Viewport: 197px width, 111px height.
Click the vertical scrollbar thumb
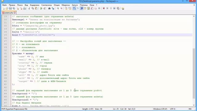[x=194, y=73]
